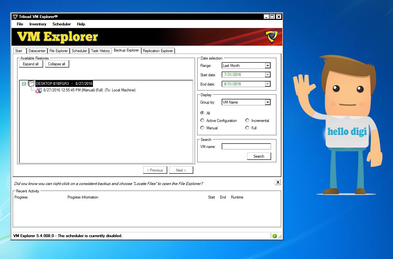
Task: Select Active Configuration radio option
Action: click(202, 120)
